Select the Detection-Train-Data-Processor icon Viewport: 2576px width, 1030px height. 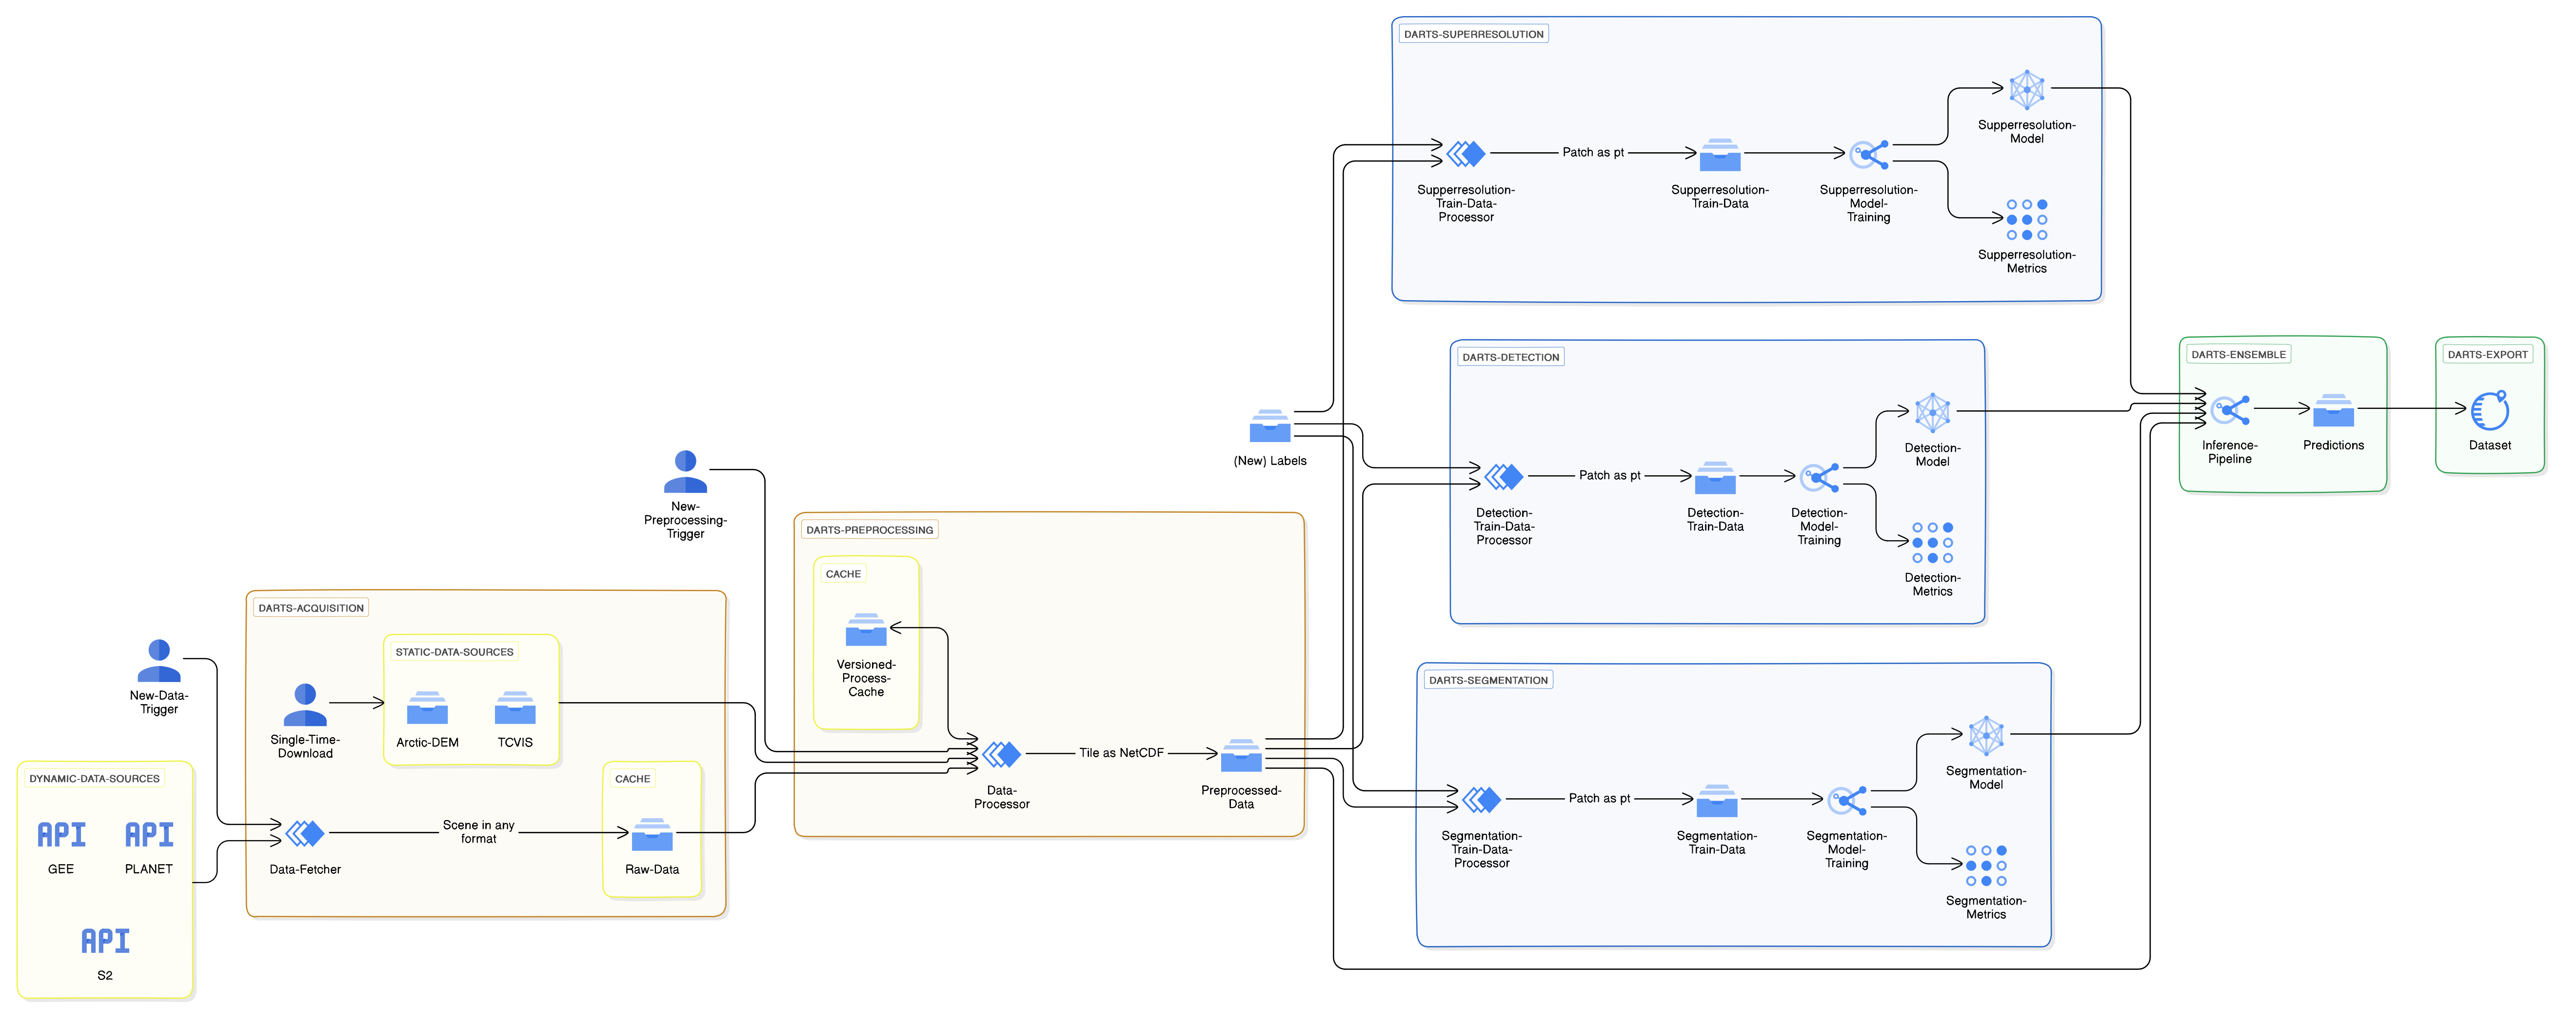pyautogui.click(x=1503, y=477)
